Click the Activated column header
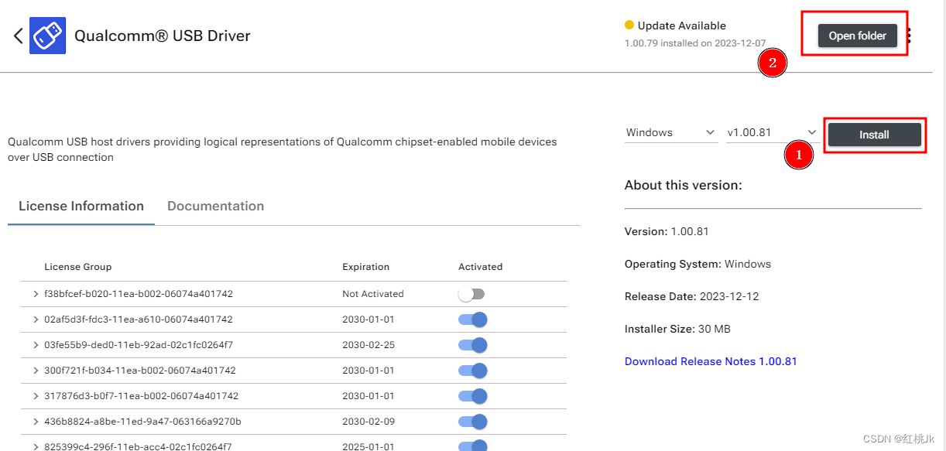The image size is (946, 451). [481, 267]
